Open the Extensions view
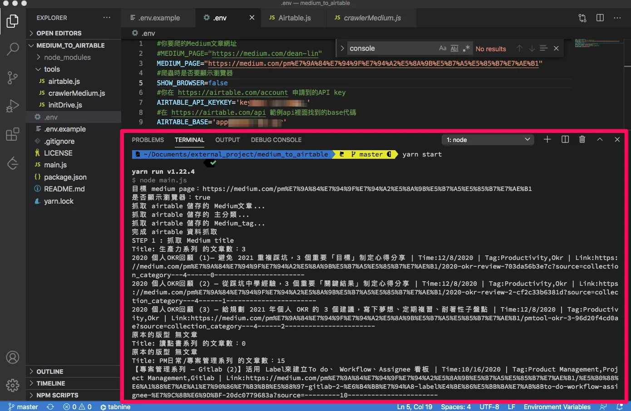Viewport: 631px width, 411px height. tap(13, 134)
